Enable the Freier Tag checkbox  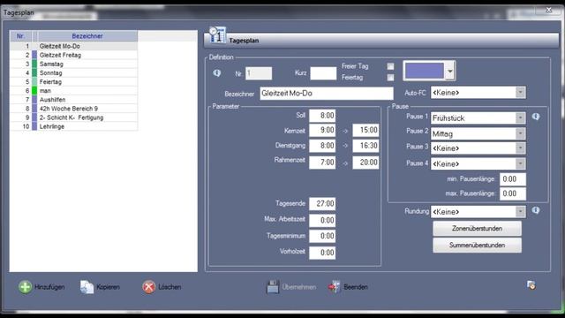click(x=390, y=66)
